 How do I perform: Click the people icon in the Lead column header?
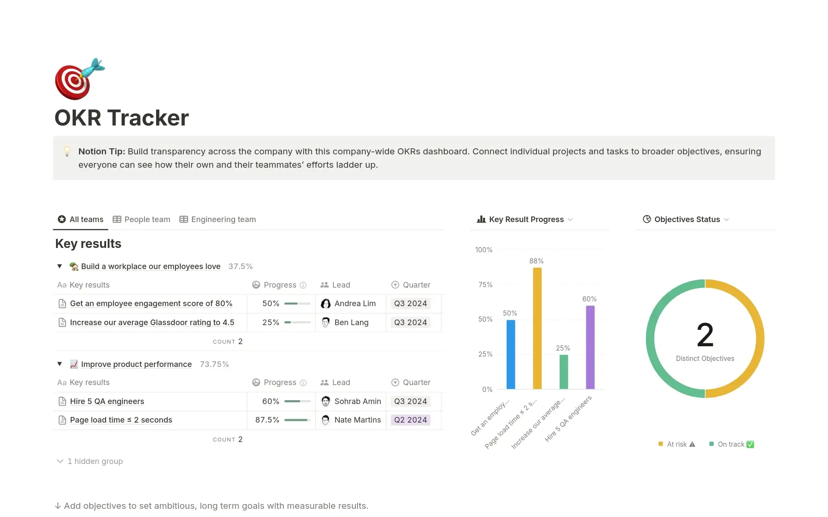pyautogui.click(x=325, y=285)
